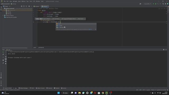This screenshot has height=95, width=169.
Task: Expand External Libraries in the project tree
Action: point(3,15)
